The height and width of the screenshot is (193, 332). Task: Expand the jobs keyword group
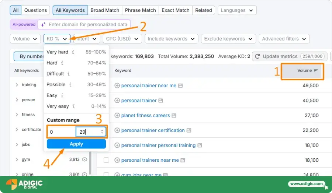[17, 145]
